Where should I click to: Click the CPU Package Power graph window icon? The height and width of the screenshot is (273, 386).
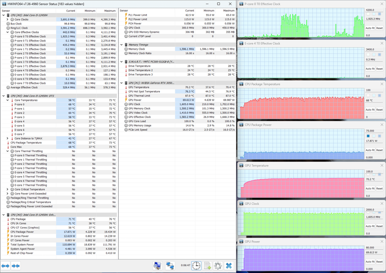tap(241, 125)
